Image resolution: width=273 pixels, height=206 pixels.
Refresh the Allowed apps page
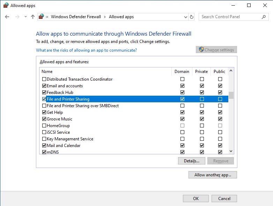click(x=192, y=17)
